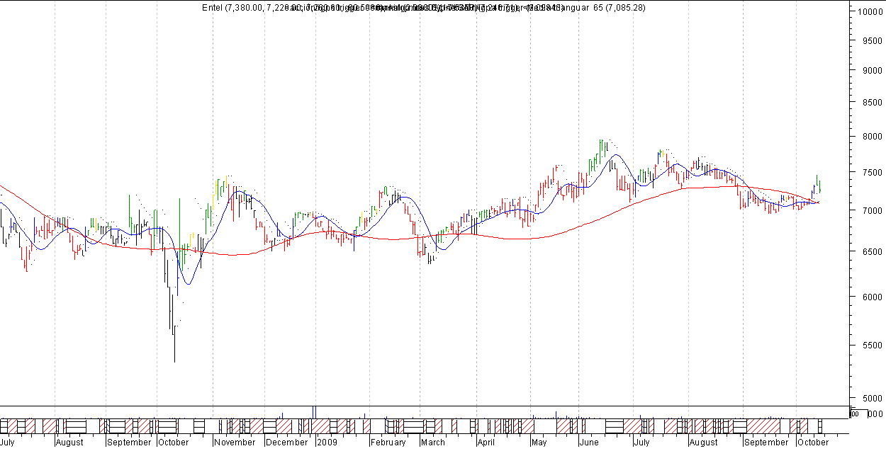Click the July label following June
Viewport: 886px width, 468px height.
point(641,443)
